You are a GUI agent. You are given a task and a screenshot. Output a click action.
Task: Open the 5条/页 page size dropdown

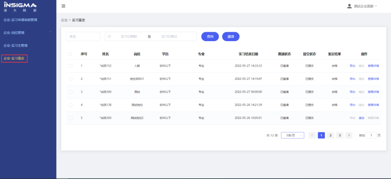point(292,135)
